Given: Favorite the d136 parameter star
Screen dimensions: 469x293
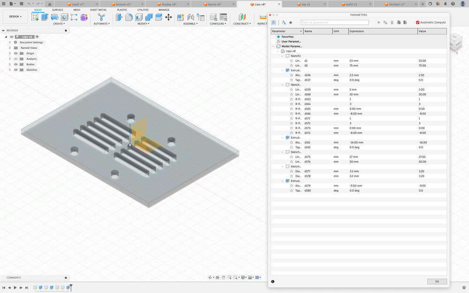Looking at the screenshot, I should [291, 75].
